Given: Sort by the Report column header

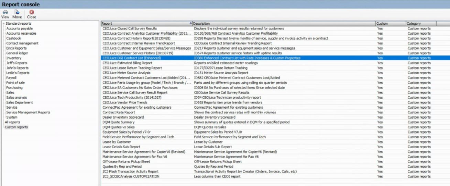Looking at the screenshot, I should point(146,24).
